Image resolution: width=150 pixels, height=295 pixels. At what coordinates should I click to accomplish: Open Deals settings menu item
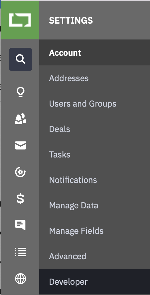95,129
